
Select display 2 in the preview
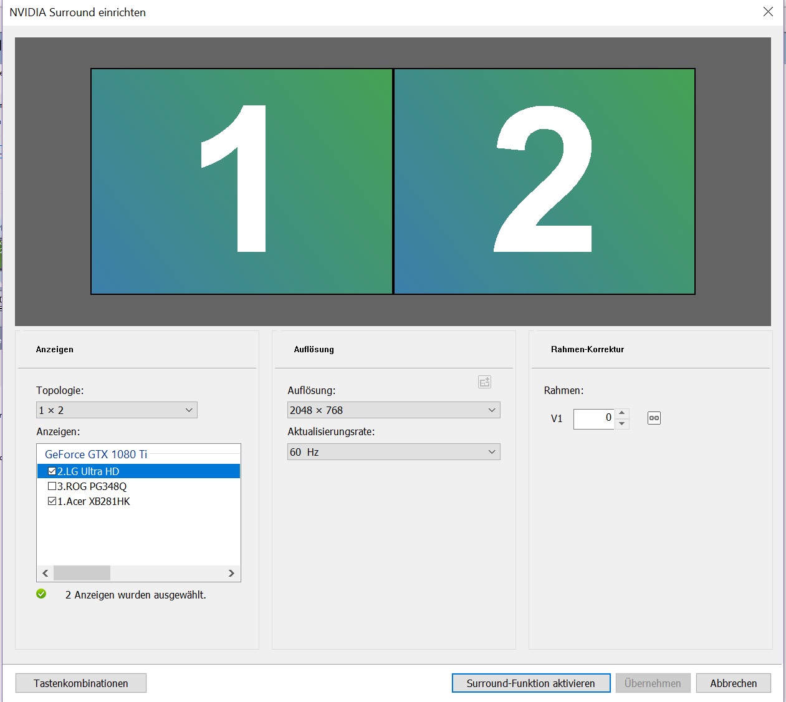(545, 181)
